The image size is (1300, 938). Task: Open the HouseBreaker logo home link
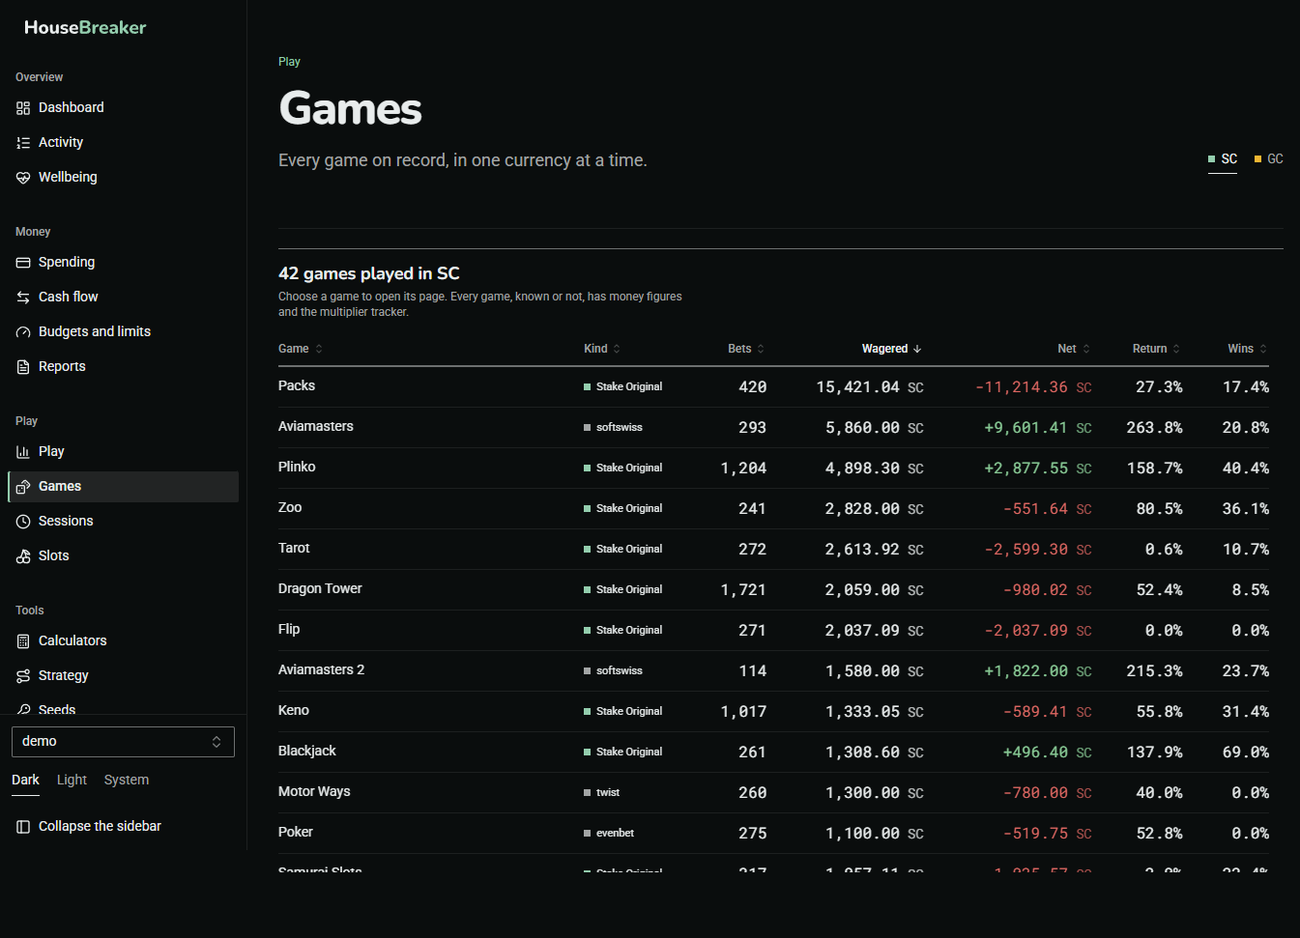point(85,27)
